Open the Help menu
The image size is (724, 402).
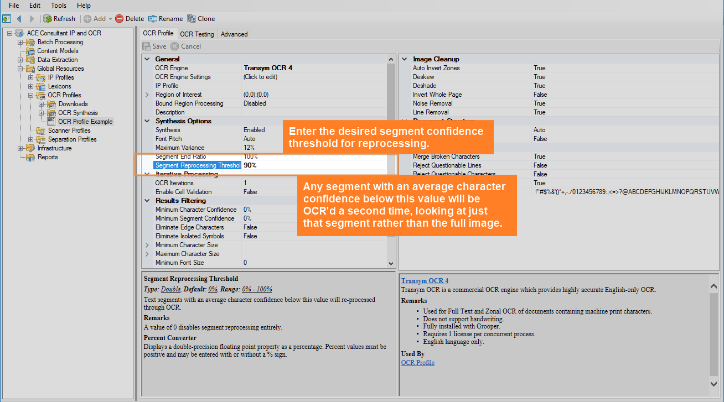(84, 6)
